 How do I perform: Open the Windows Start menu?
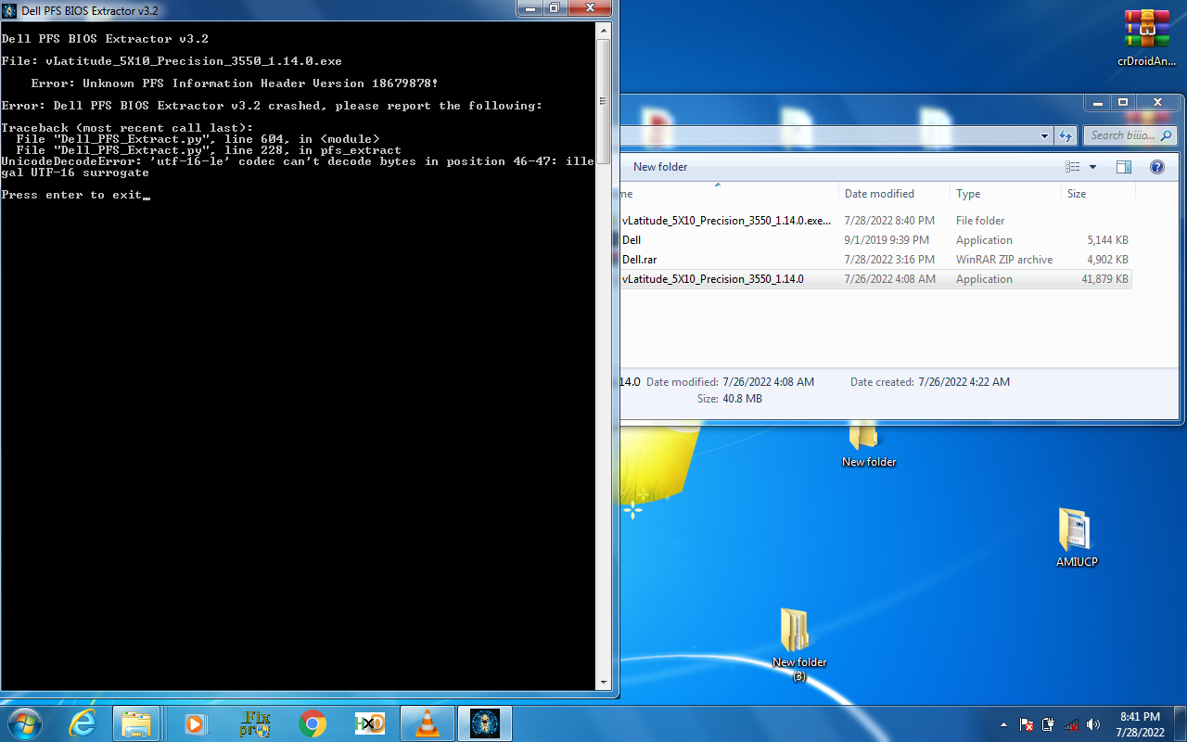pos(23,723)
